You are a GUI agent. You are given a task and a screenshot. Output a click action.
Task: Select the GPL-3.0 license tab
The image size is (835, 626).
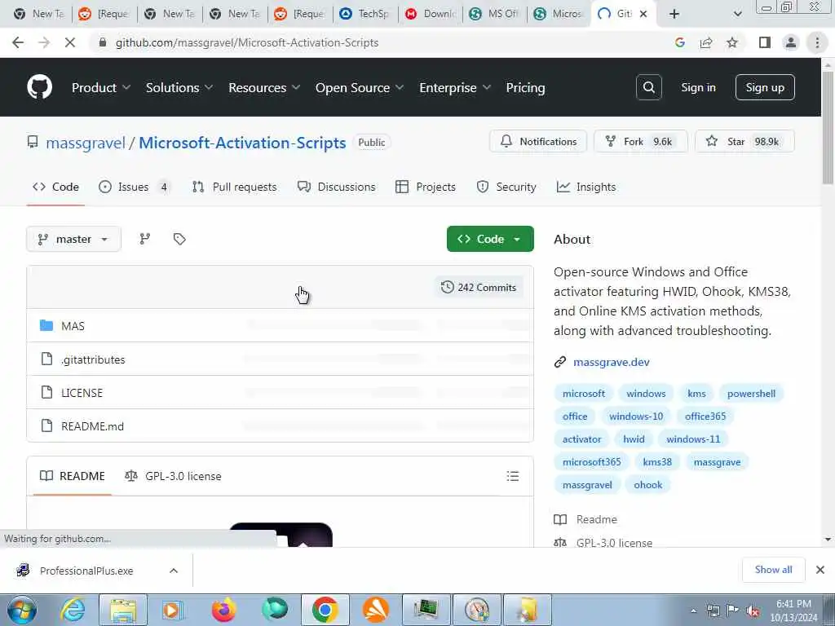tap(173, 476)
